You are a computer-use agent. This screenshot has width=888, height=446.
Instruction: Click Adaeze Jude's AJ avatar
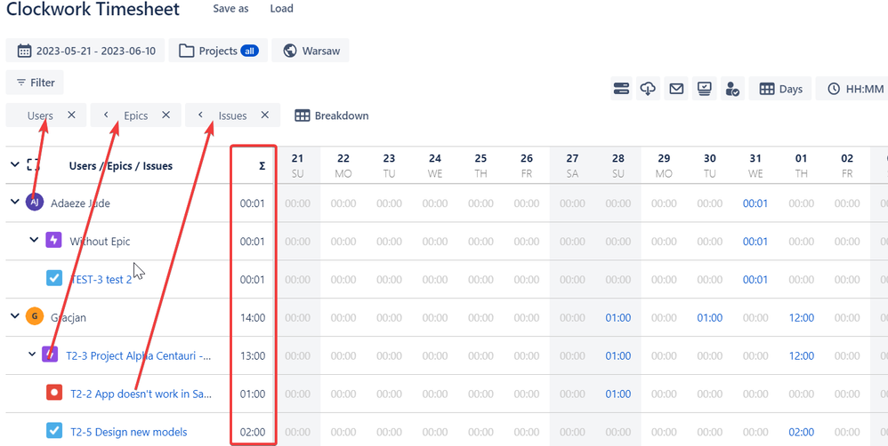pos(35,202)
